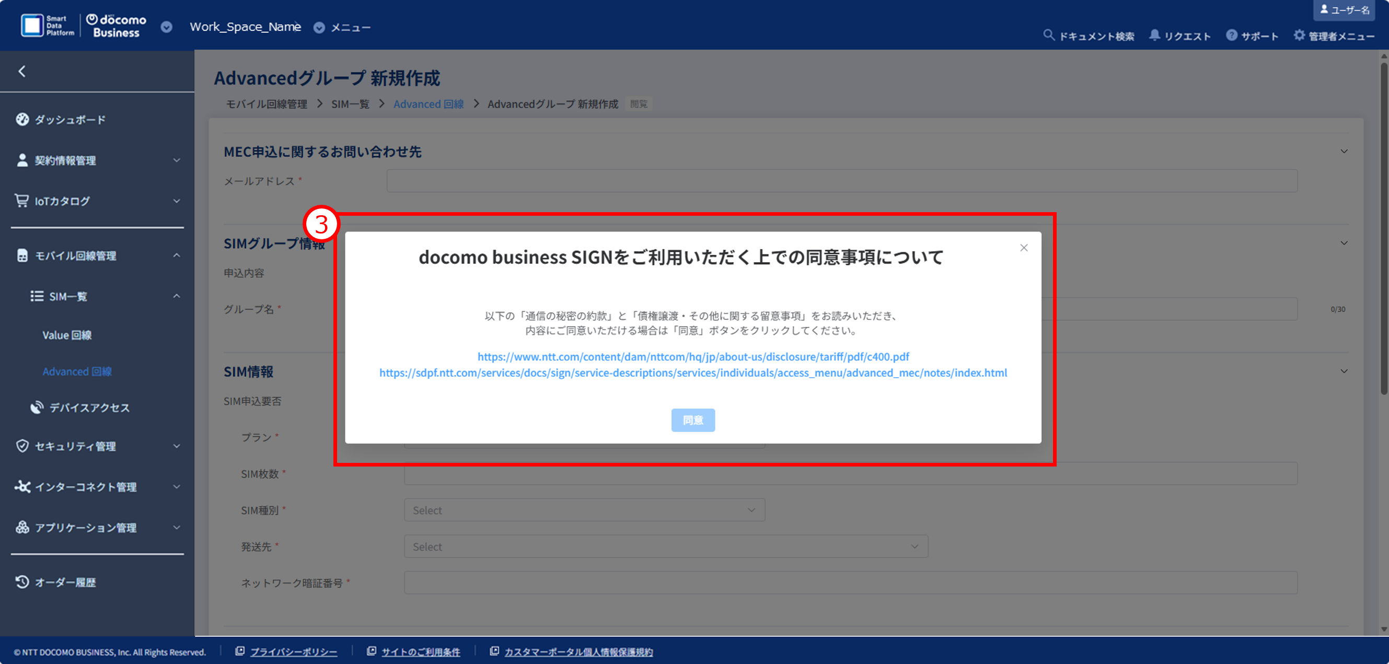
Task: Open the workspace name dropdown arrow
Action: coord(167,27)
